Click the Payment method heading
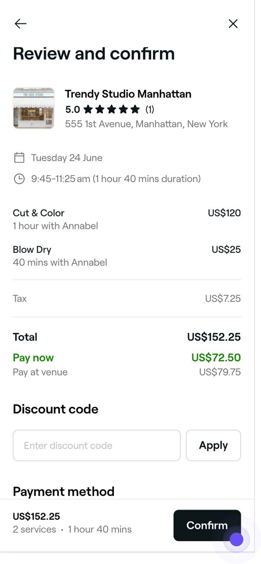 click(x=64, y=491)
